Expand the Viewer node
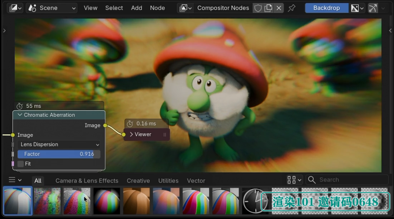Image resolution: width=394 pixels, height=219 pixels. pos(131,134)
